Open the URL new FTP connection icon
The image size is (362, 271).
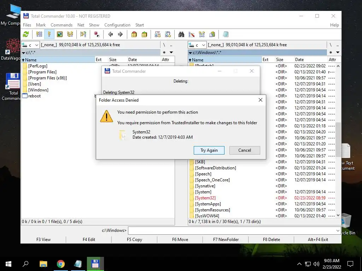pos(168,34)
